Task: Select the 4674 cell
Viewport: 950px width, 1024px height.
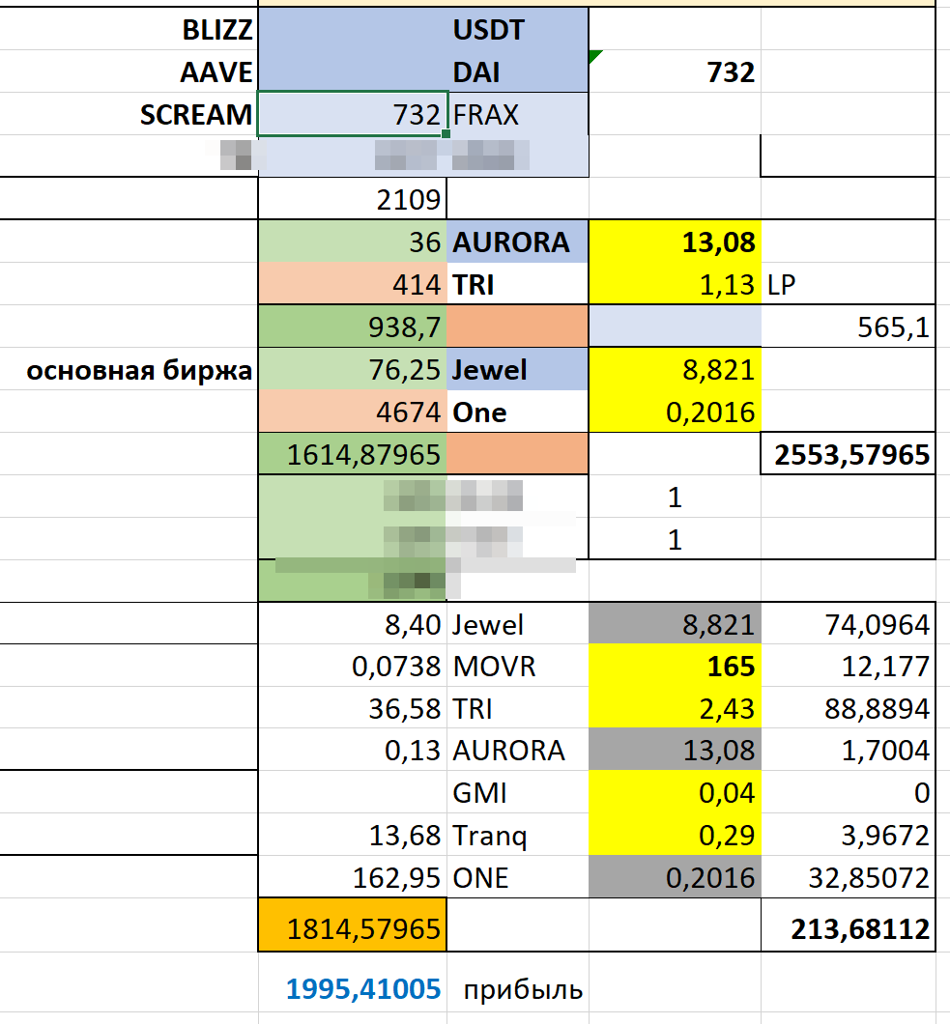Action: (x=353, y=412)
